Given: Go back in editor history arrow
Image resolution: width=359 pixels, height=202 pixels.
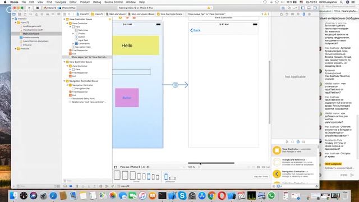Looking at the screenshot, I should [69, 14].
